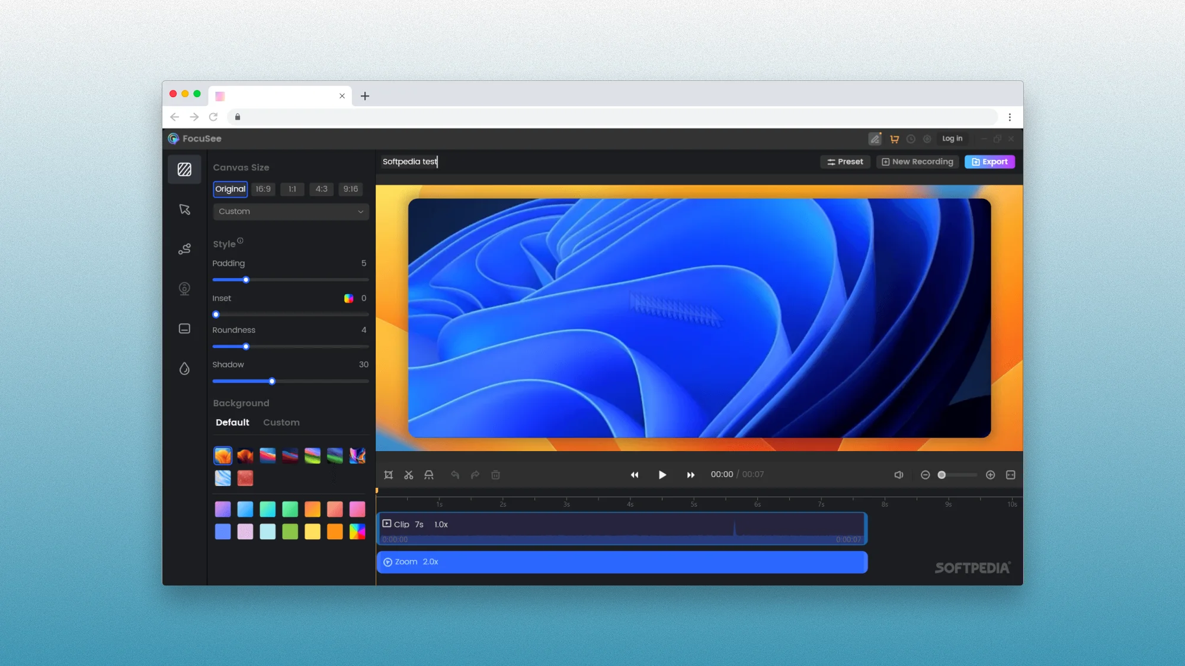
Task: Start a New Recording
Action: click(917, 162)
